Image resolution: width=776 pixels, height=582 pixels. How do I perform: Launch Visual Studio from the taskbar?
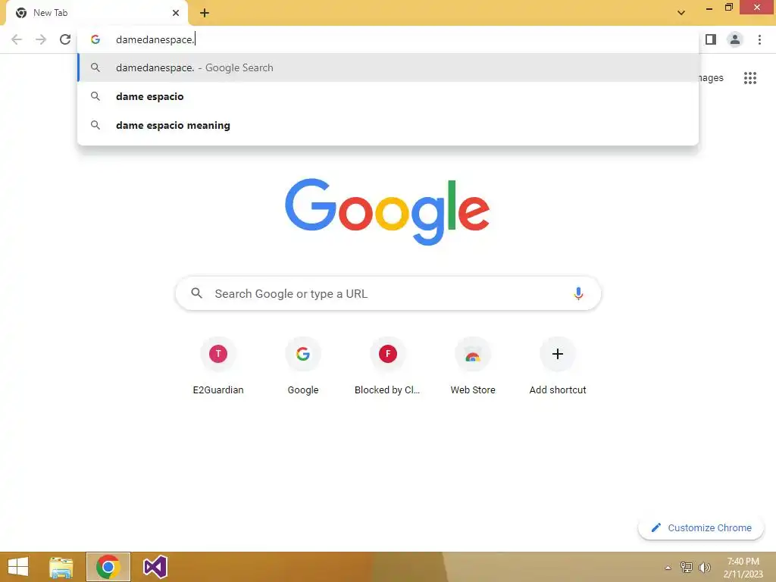click(155, 567)
